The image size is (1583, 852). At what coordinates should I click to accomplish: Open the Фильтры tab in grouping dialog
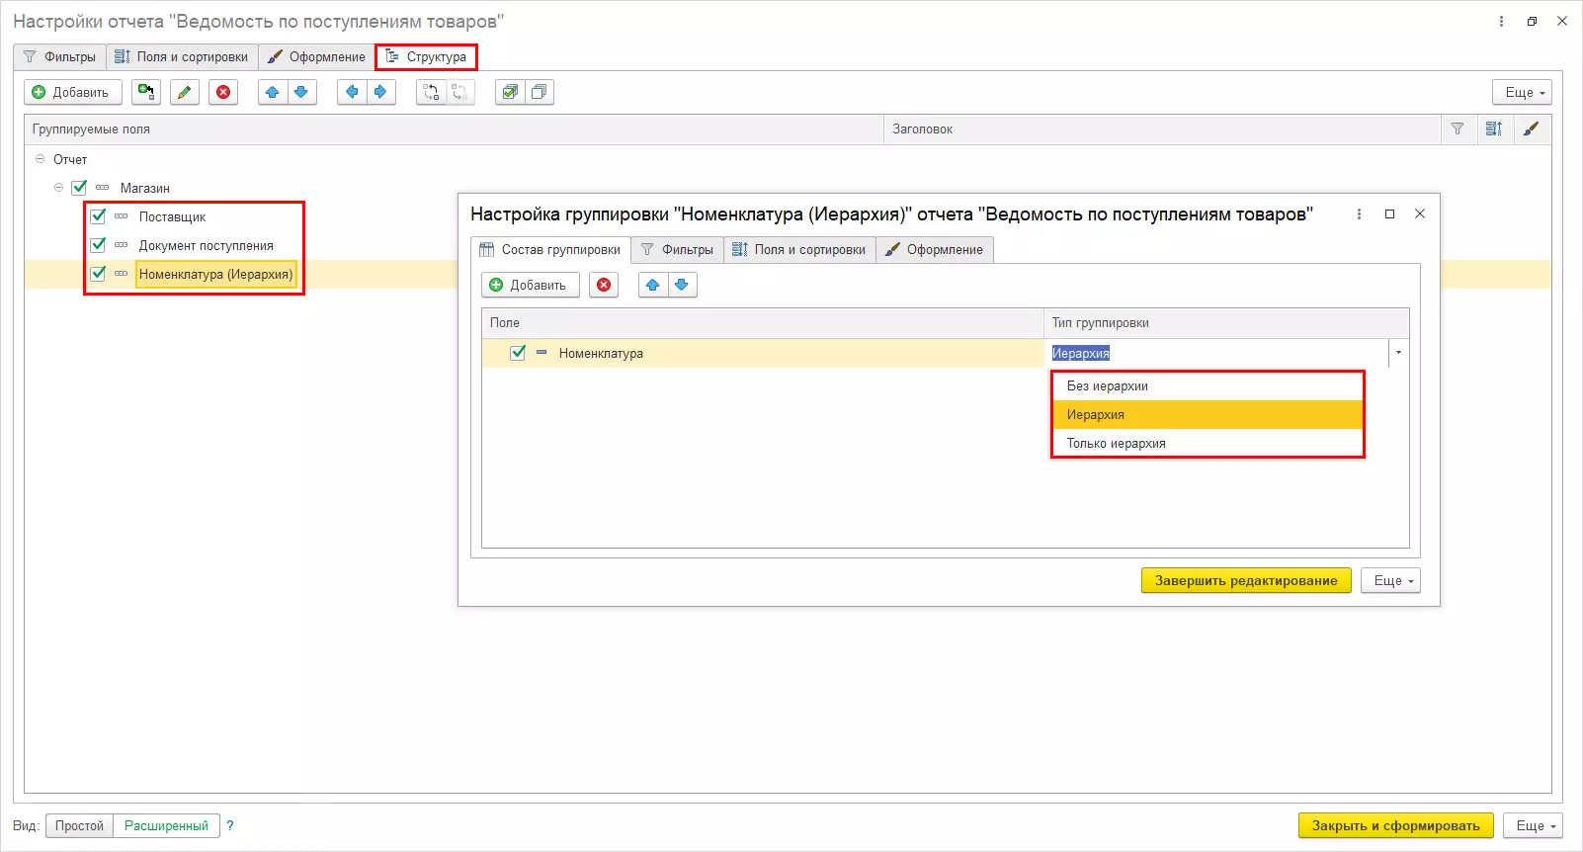coord(678,249)
